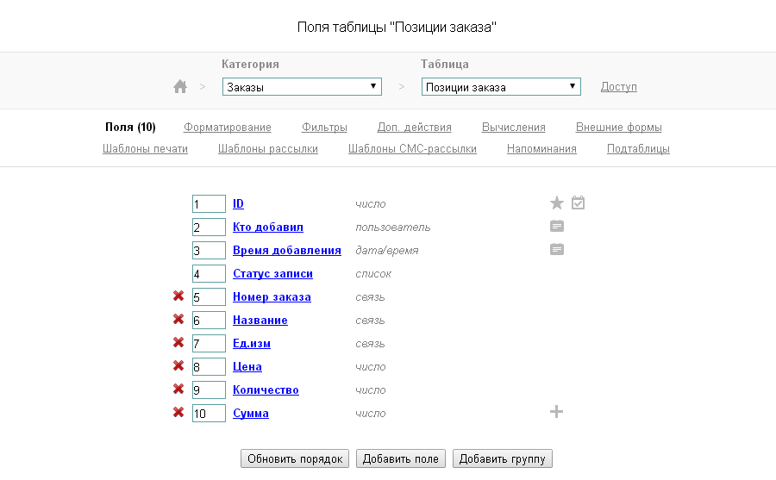Open the Таблица dropdown
The image size is (776, 480).
coord(501,87)
